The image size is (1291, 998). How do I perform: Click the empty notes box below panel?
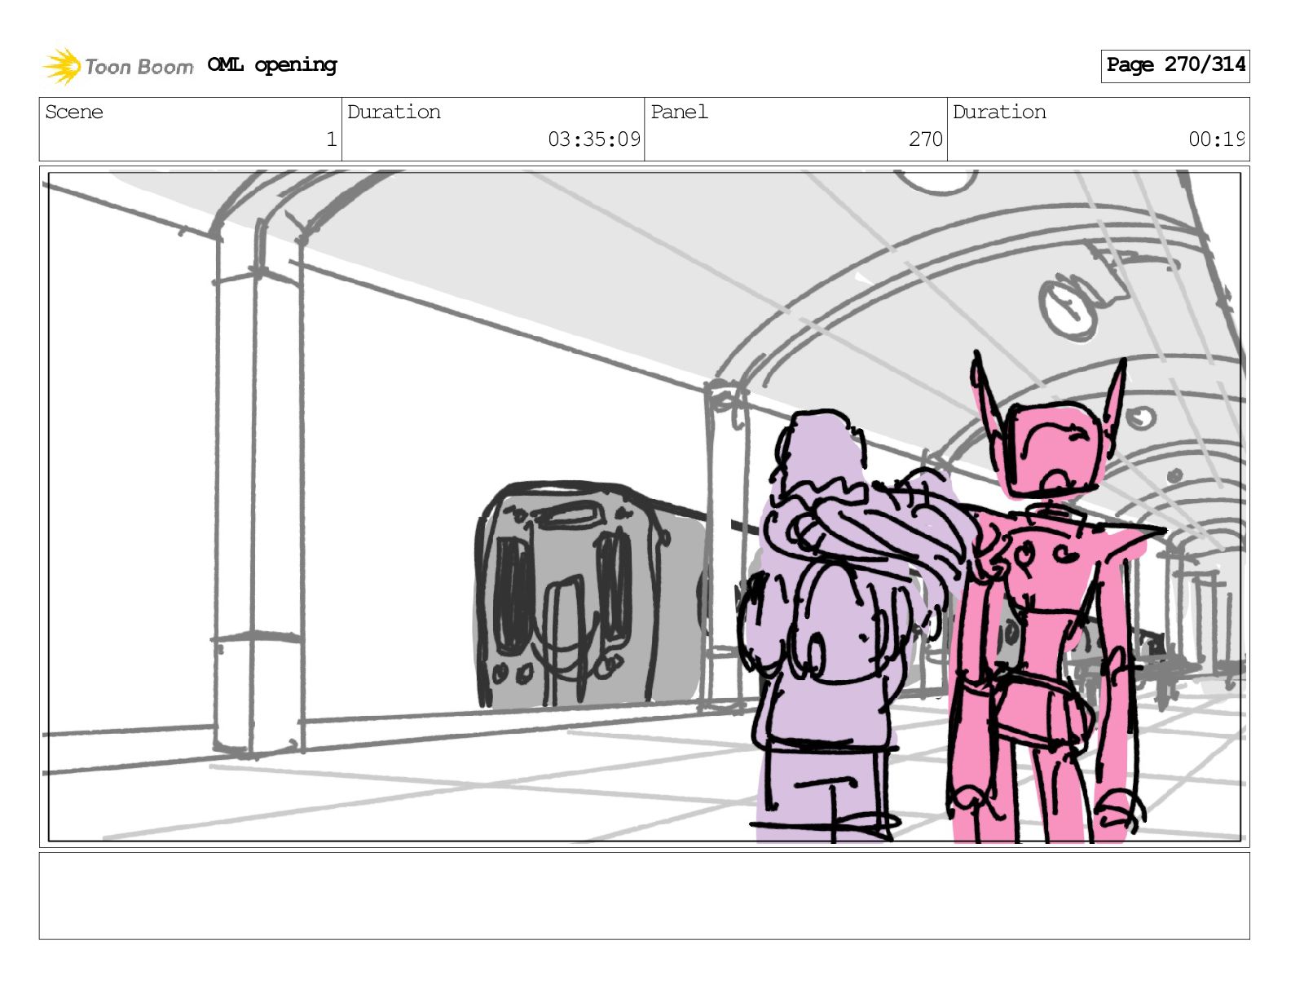[x=644, y=895]
